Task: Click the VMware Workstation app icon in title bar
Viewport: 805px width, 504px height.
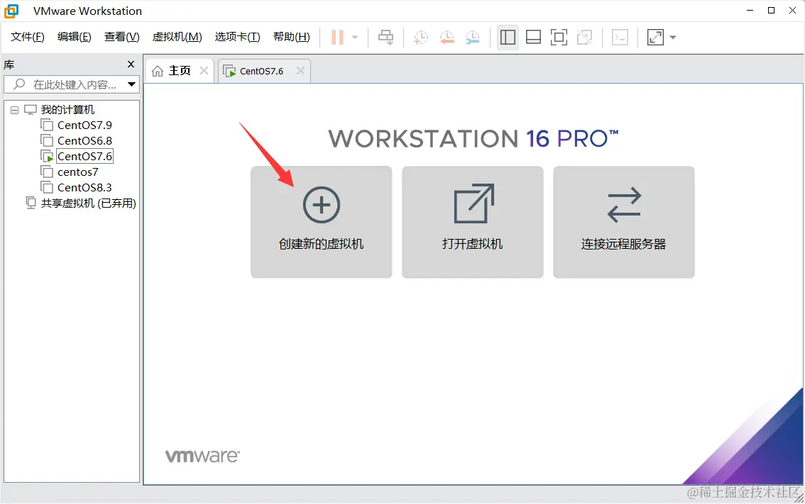Action: (11, 11)
